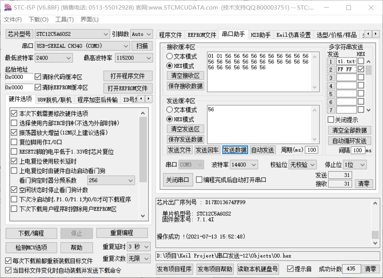The width and height of the screenshot is (383, 278).
Task: Click the send row 1 numbered button
Action: pos(331,61)
